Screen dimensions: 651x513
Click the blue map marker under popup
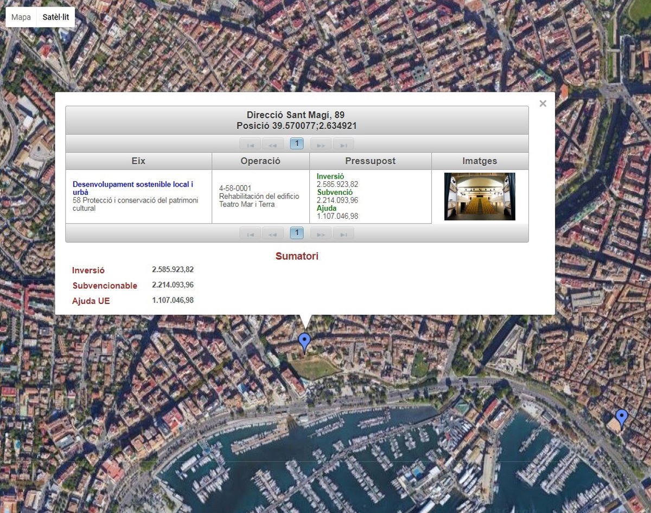305,343
